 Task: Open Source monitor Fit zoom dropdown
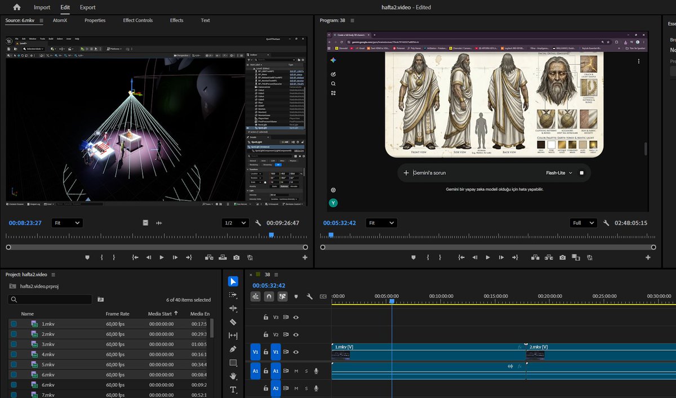[67, 223]
